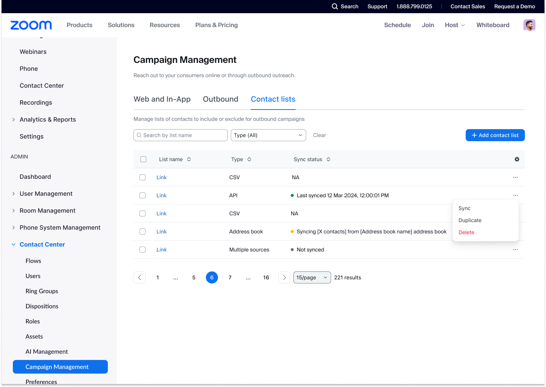Choose Duplicate from the context menu

[x=470, y=220]
